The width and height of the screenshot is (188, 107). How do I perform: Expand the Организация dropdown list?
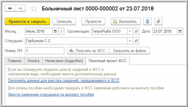pos(130,31)
